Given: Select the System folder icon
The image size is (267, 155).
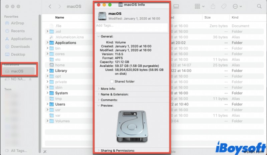Looking at the screenshot, I should [x=51, y=93].
